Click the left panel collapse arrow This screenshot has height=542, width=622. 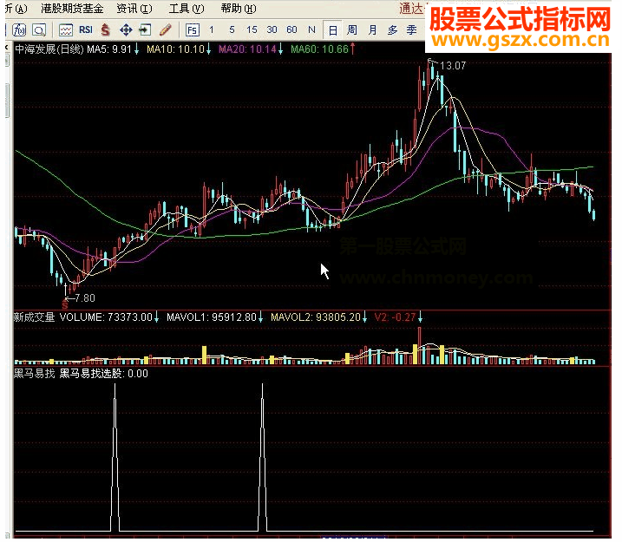tap(7, 48)
